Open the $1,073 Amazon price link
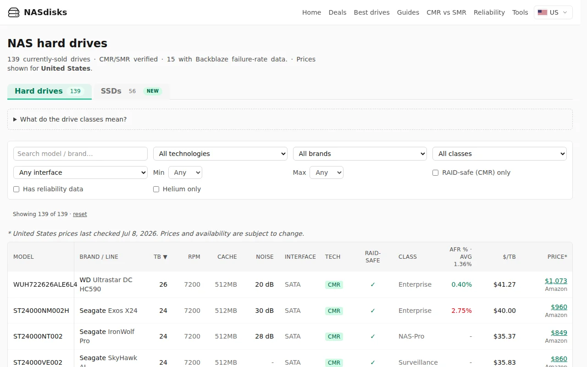The height and width of the screenshot is (367, 587). (x=556, y=281)
